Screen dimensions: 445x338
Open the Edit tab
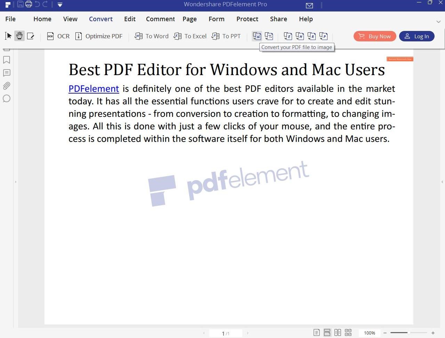click(130, 19)
